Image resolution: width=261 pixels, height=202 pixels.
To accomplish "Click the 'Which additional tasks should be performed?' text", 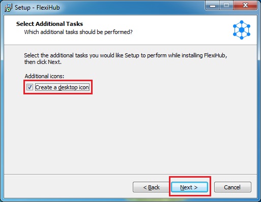I will 78,32.
